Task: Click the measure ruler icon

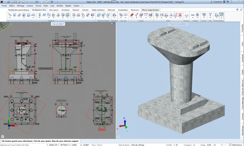Action: tap(186, 15)
